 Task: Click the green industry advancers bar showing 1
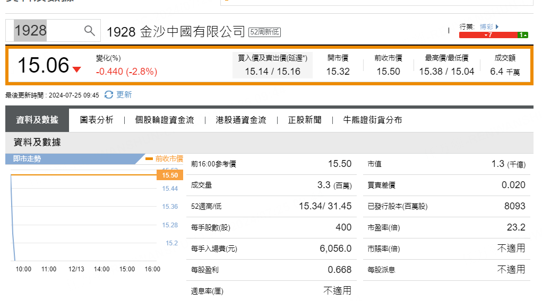point(523,35)
